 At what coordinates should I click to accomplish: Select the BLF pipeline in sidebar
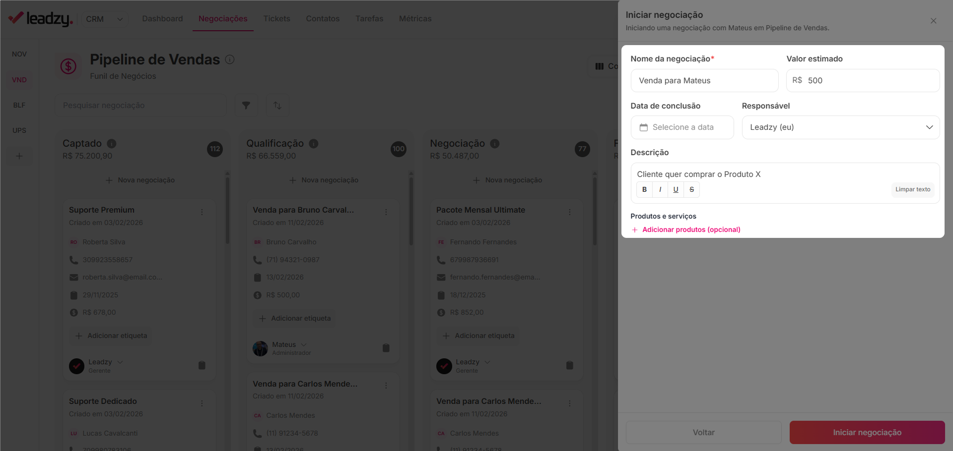coord(19,105)
